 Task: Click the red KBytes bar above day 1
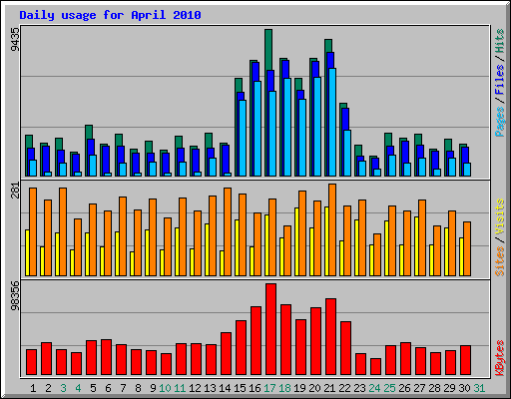click(x=31, y=362)
